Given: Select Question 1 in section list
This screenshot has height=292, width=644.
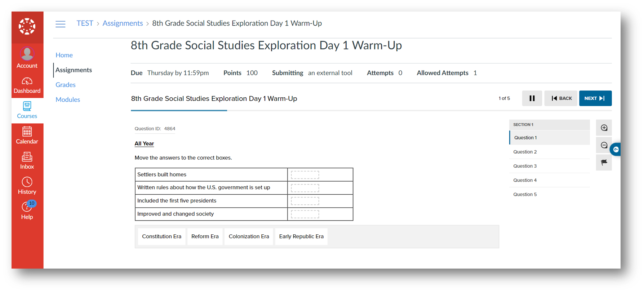Looking at the screenshot, I should click(x=550, y=138).
